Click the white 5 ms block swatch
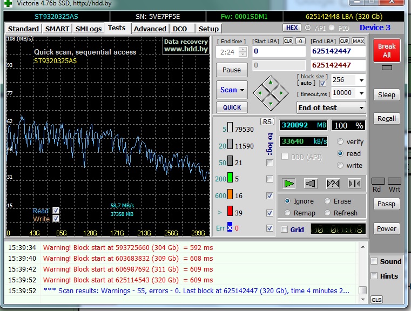 tap(230, 127)
